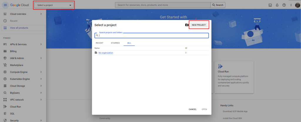This screenshot has width=301, height=122.
Task: Switch to the RECENT tab
Action: click(99, 43)
